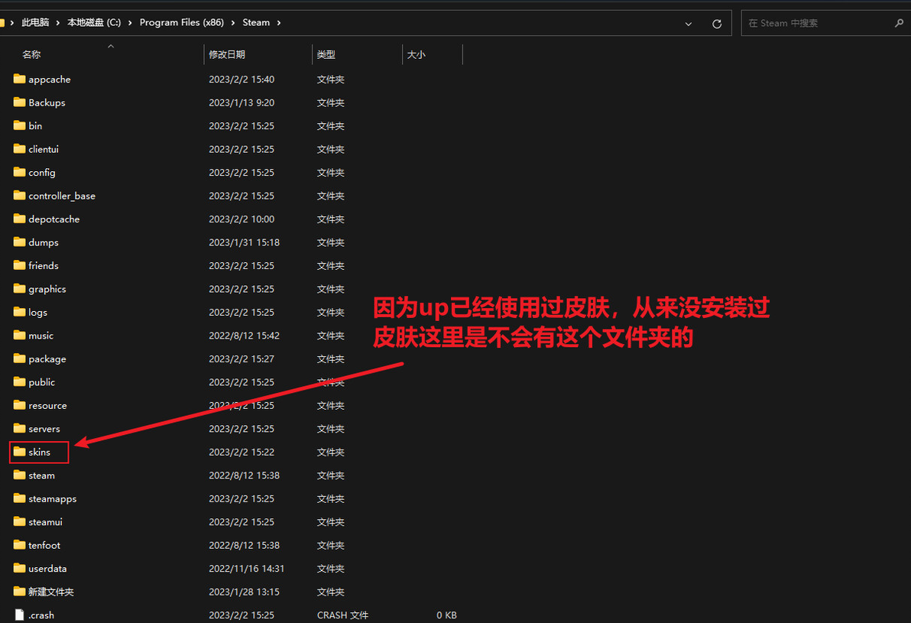
Task: Click the depotcache folder icon
Action: pyautogui.click(x=19, y=219)
